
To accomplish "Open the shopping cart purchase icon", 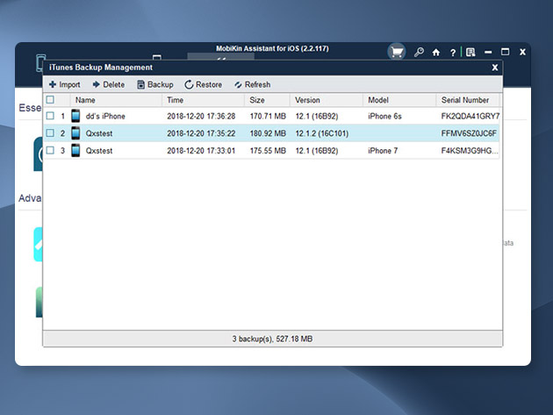I will click(x=397, y=52).
